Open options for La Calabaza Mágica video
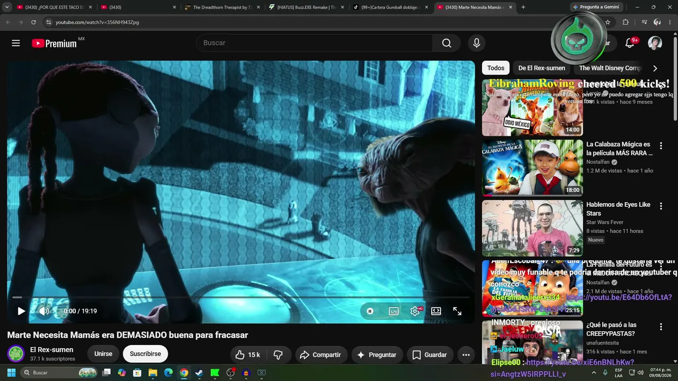Viewport: 678px width, 381px height. pos(661,146)
